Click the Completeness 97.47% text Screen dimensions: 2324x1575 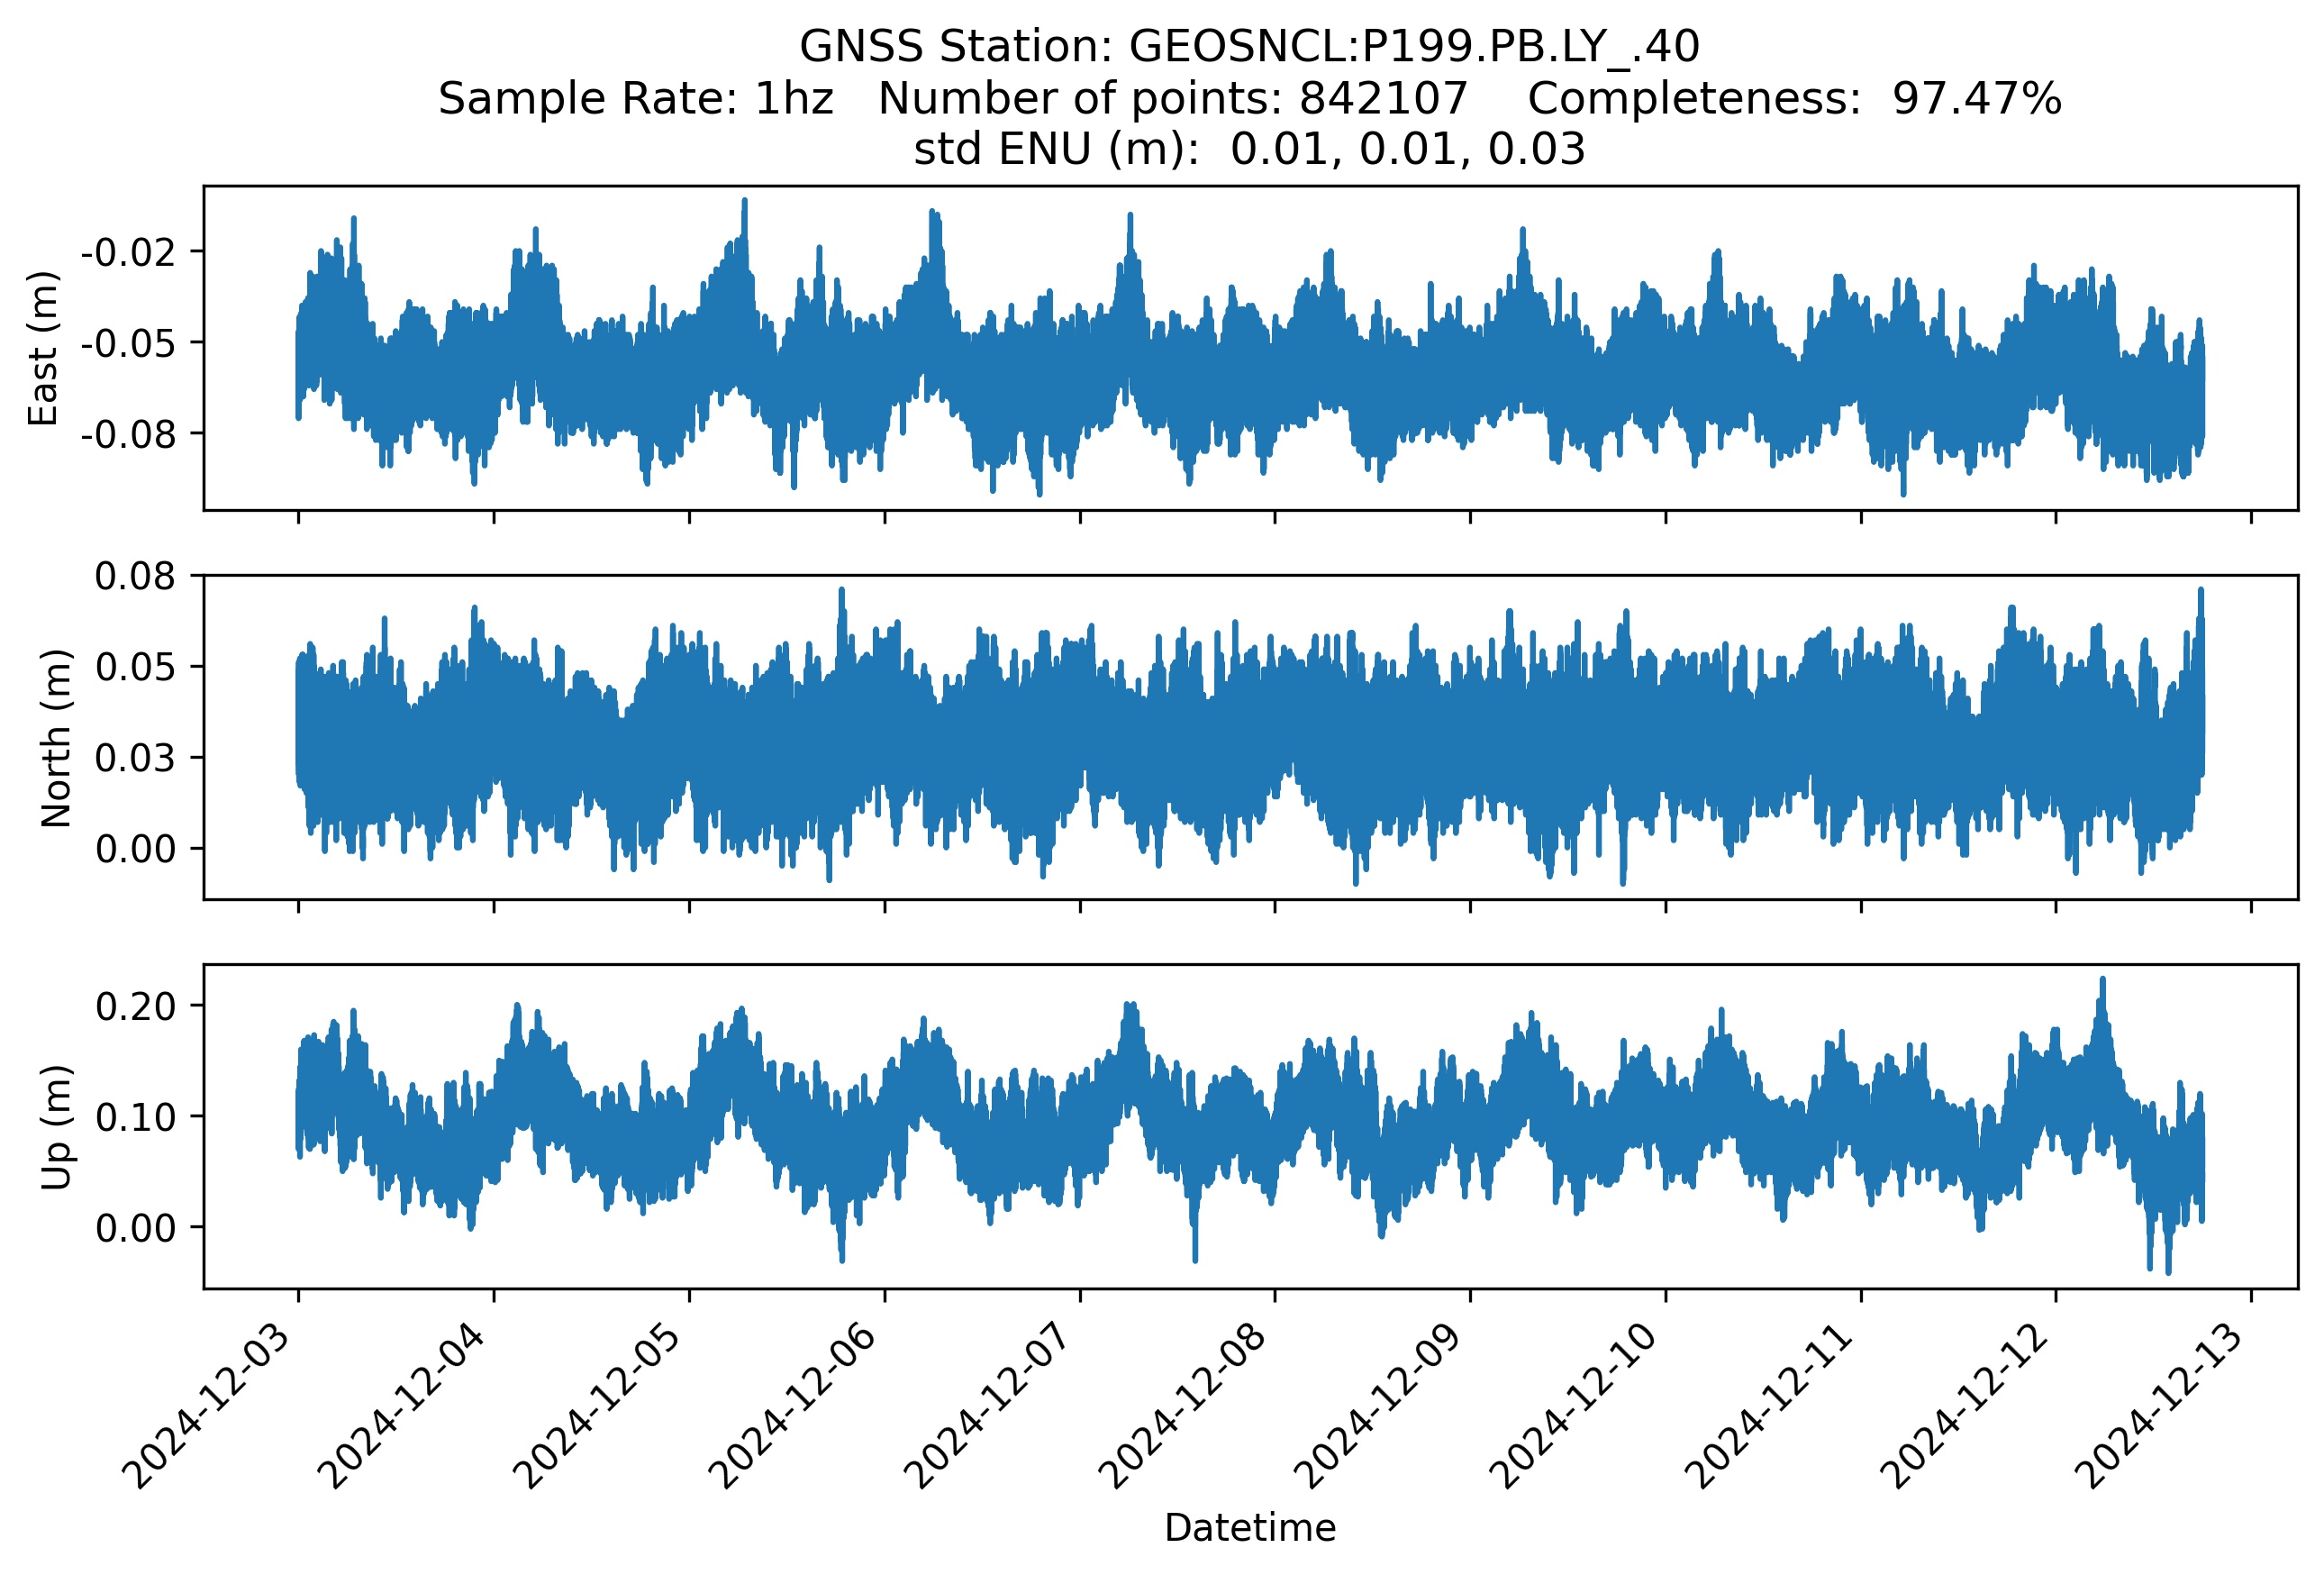(x=1794, y=99)
